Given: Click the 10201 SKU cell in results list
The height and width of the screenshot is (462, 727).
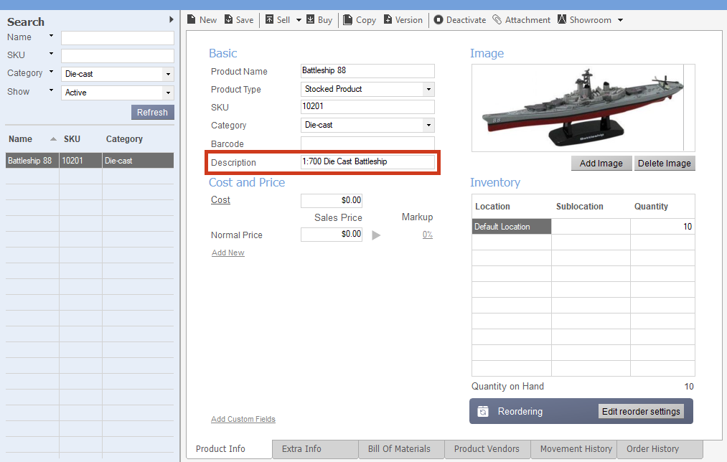Looking at the screenshot, I should [x=80, y=160].
